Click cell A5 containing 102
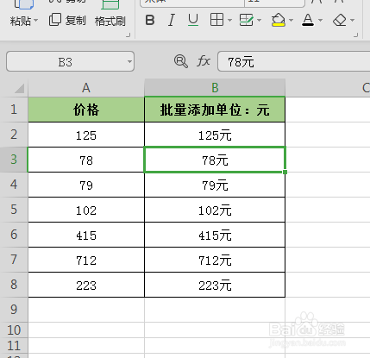The width and height of the screenshot is (370, 358). point(86,210)
